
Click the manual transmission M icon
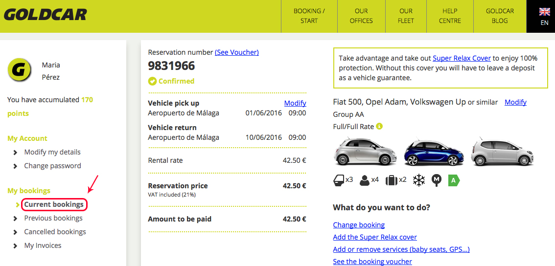(x=437, y=180)
